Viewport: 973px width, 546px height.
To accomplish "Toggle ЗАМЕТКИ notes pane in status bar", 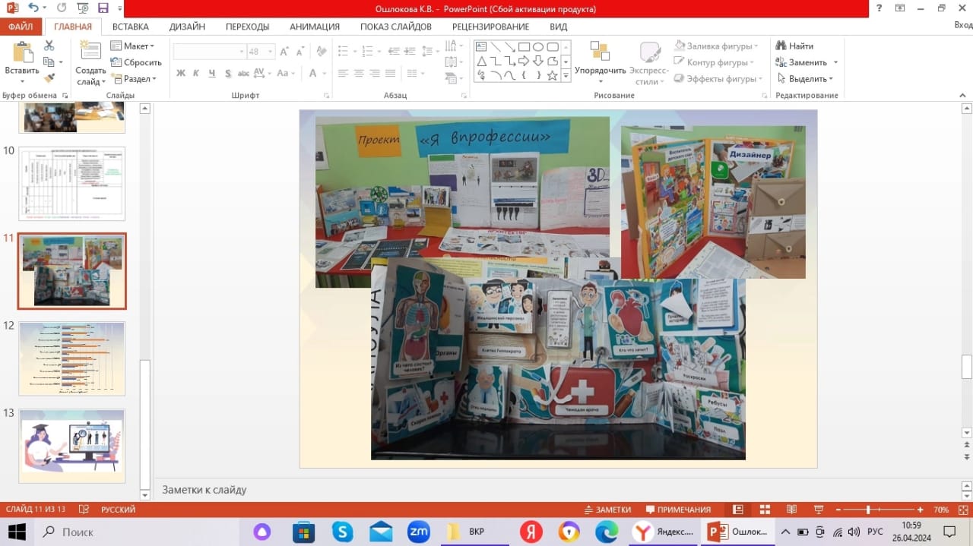I will [607, 510].
